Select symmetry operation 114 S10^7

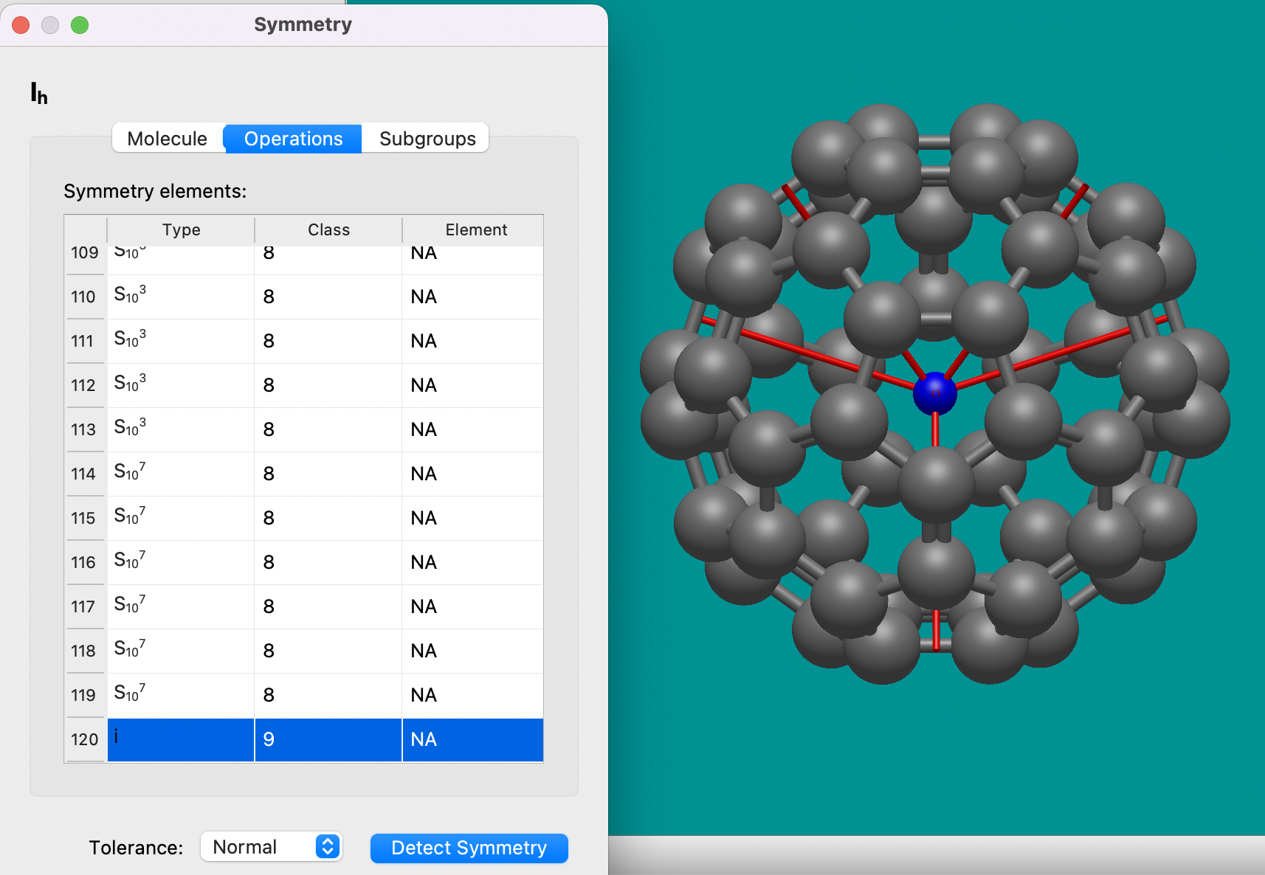pyautogui.click(x=295, y=474)
